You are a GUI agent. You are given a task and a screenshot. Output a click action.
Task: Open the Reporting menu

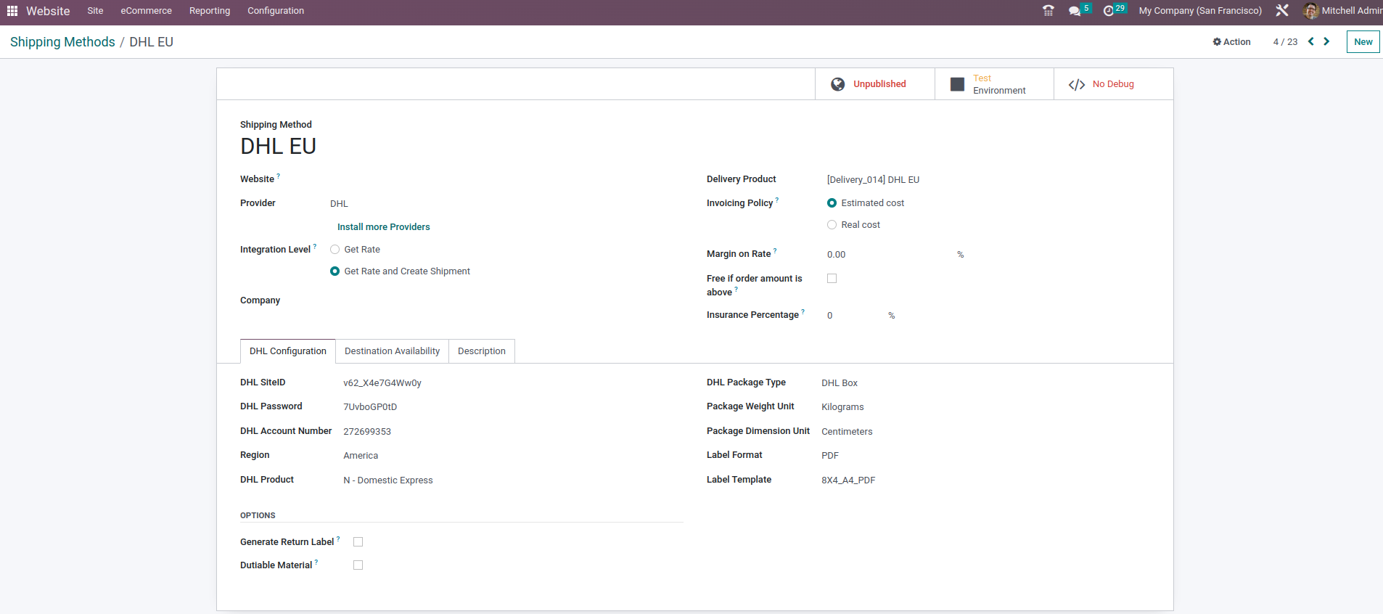210,11
